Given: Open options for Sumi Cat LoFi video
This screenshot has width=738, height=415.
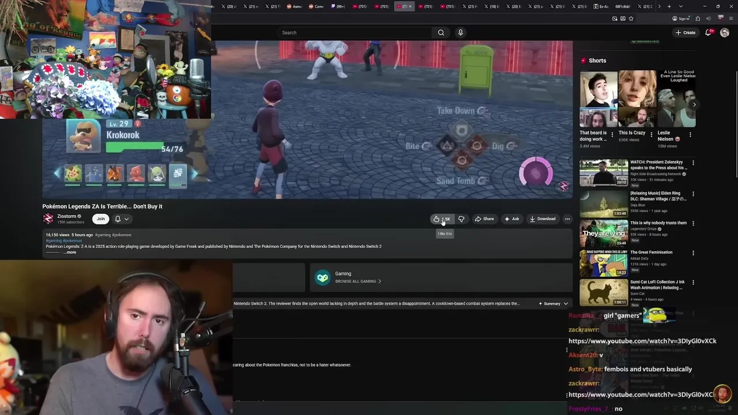Looking at the screenshot, I should point(693,283).
